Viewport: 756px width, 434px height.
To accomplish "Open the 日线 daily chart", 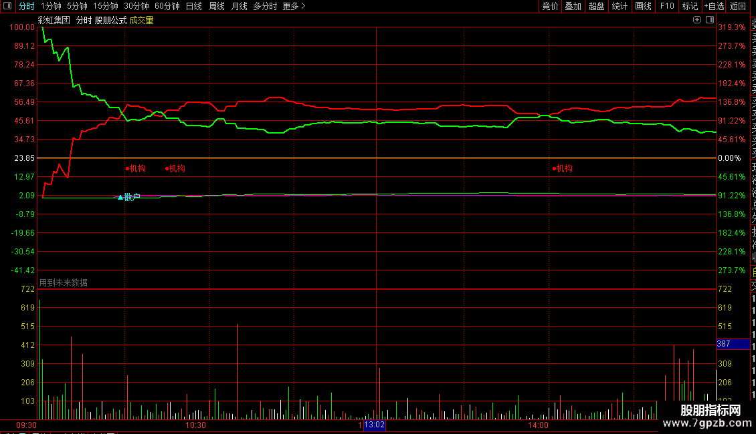I will click(194, 6).
